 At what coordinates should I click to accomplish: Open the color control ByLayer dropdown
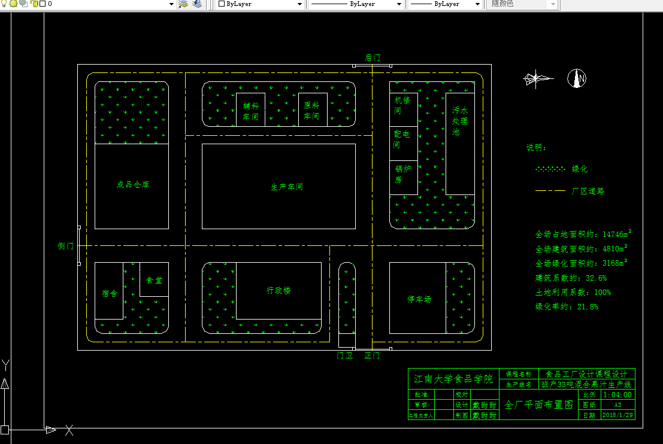click(x=300, y=4)
